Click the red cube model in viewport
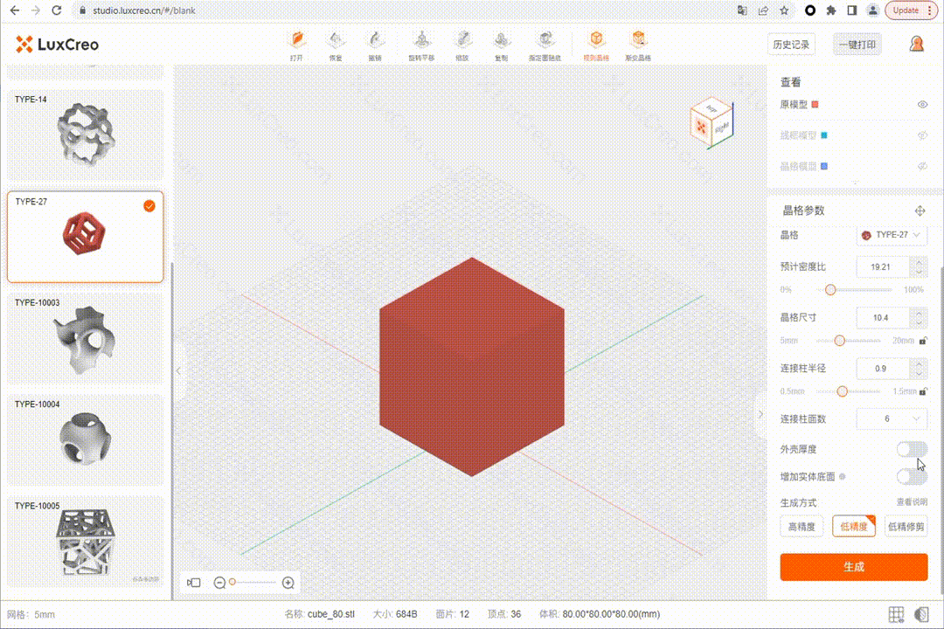 point(472,367)
